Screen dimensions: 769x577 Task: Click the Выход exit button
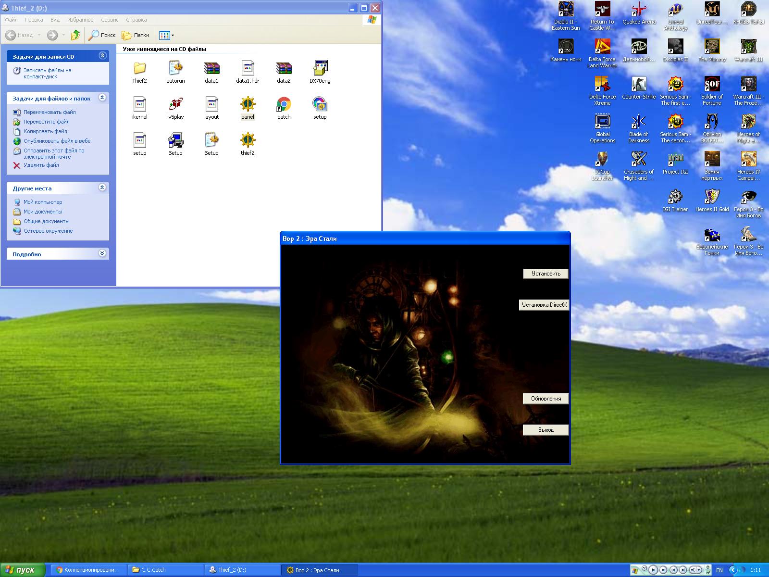[546, 430]
